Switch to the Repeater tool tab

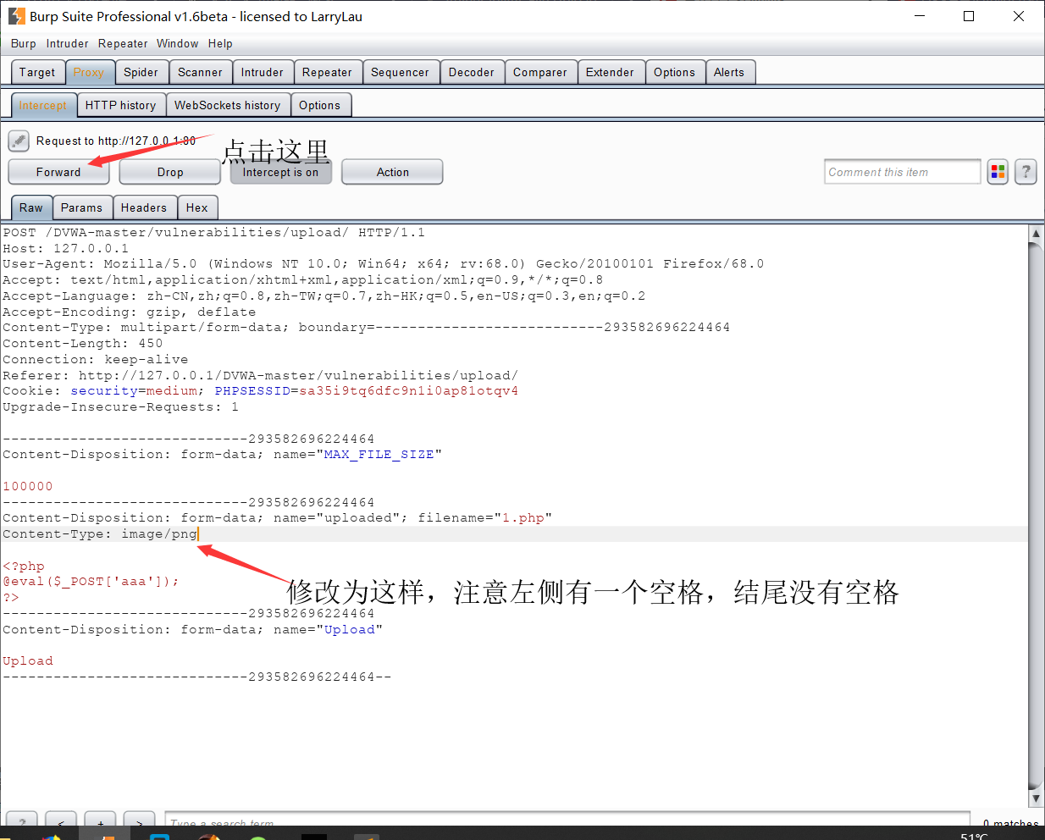(x=327, y=72)
